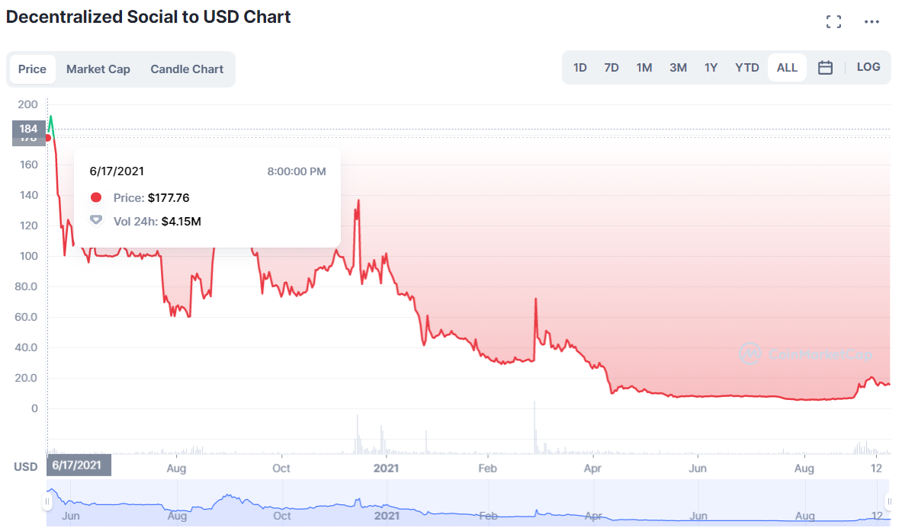Click the Oct label on main x-axis
This screenshot has height=531, width=902.
pyautogui.click(x=281, y=469)
